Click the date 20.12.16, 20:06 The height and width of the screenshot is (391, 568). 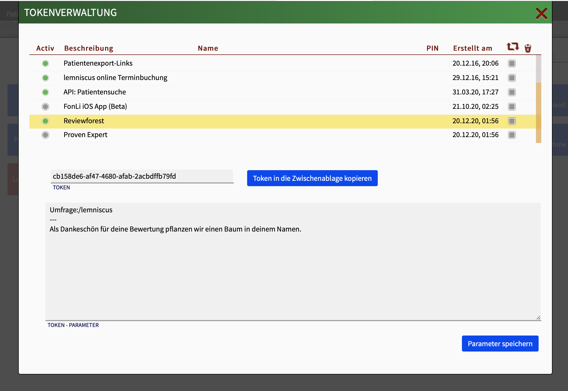pos(476,63)
